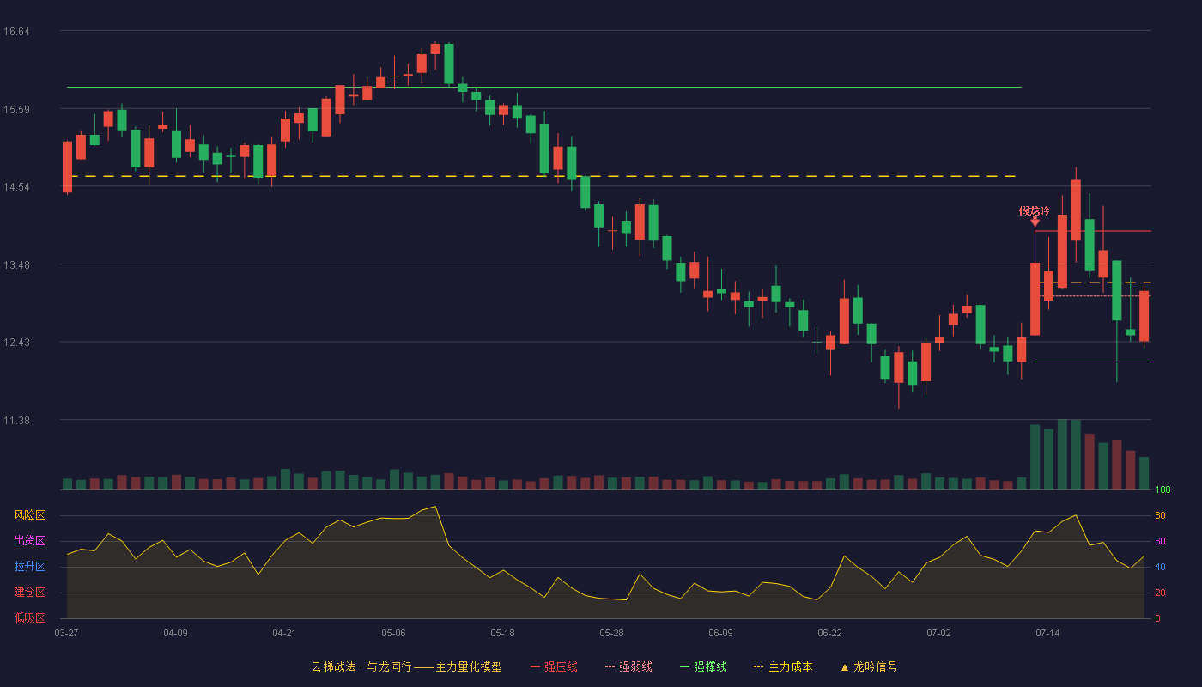1202x687 pixels.
Task: Click the 11.38 price axis label
Action: pos(16,420)
